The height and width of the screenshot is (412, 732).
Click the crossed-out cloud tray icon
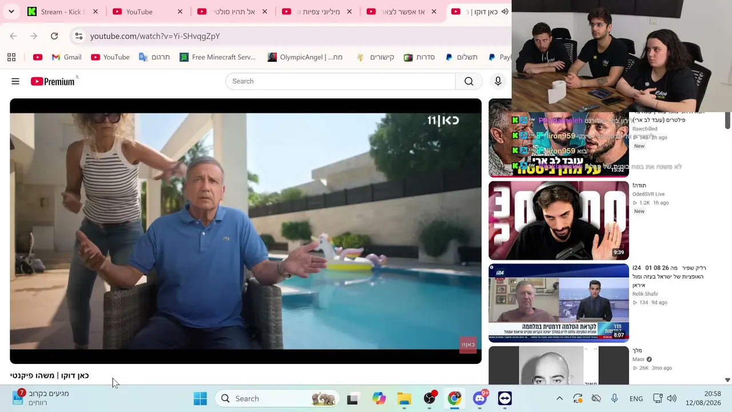pos(596,399)
